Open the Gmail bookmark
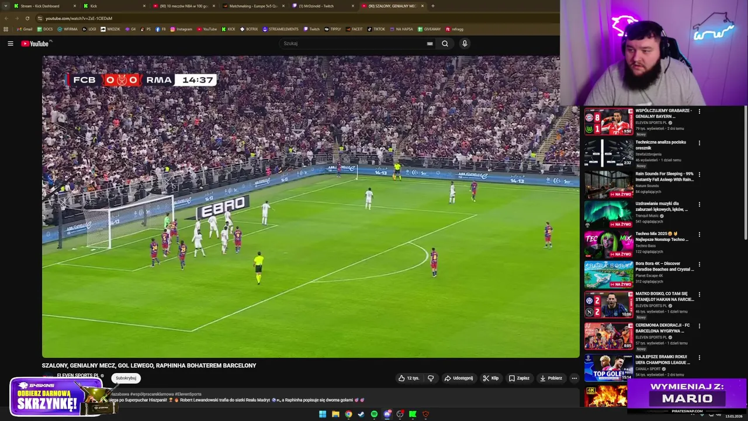The width and height of the screenshot is (748, 421). coord(25,29)
